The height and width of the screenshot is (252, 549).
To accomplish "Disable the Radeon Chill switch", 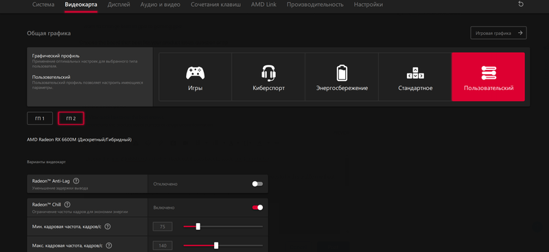I will pyautogui.click(x=257, y=207).
